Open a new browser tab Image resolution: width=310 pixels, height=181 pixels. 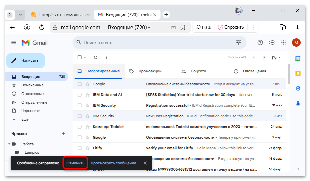click(166, 15)
